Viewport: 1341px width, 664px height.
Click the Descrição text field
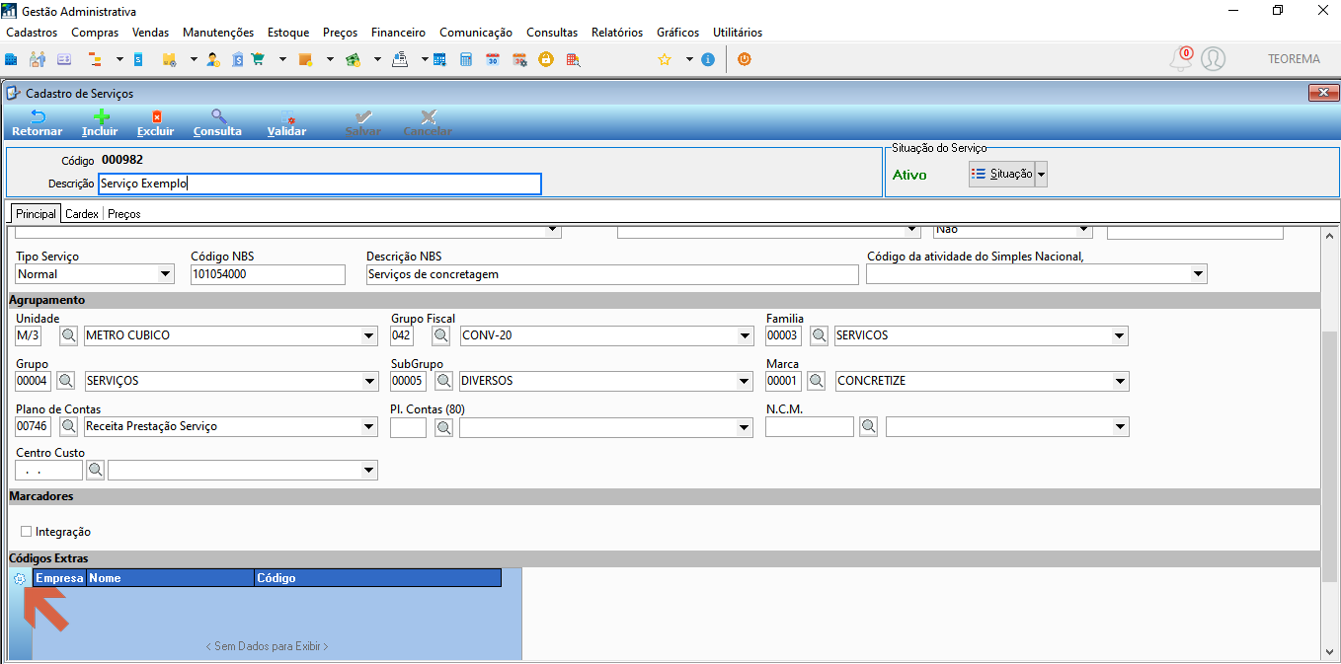(x=320, y=184)
